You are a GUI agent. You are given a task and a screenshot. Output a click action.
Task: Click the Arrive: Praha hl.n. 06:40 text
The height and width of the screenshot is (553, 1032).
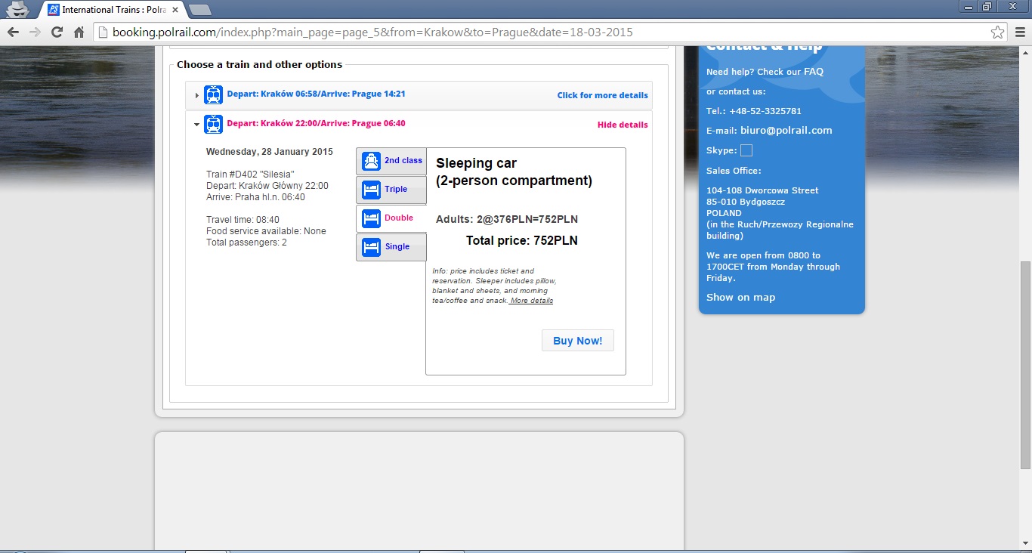255,197
